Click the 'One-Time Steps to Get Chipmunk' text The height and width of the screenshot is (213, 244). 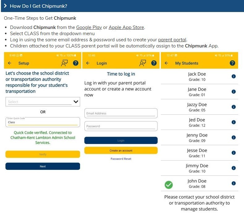point(40,18)
